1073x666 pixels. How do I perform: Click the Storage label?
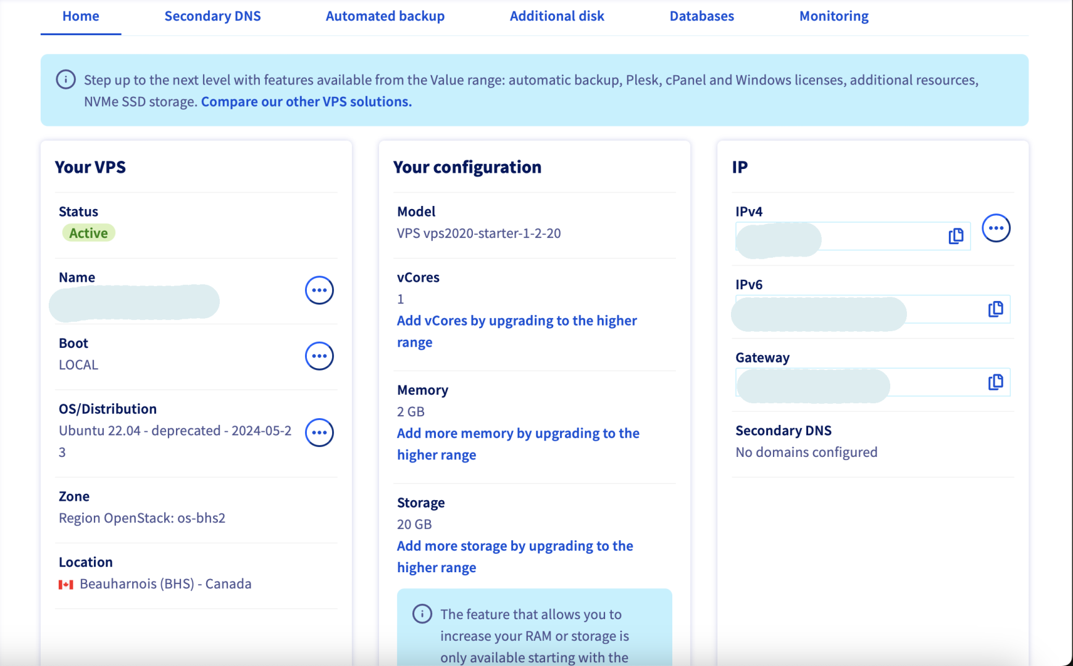click(x=421, y=503)
